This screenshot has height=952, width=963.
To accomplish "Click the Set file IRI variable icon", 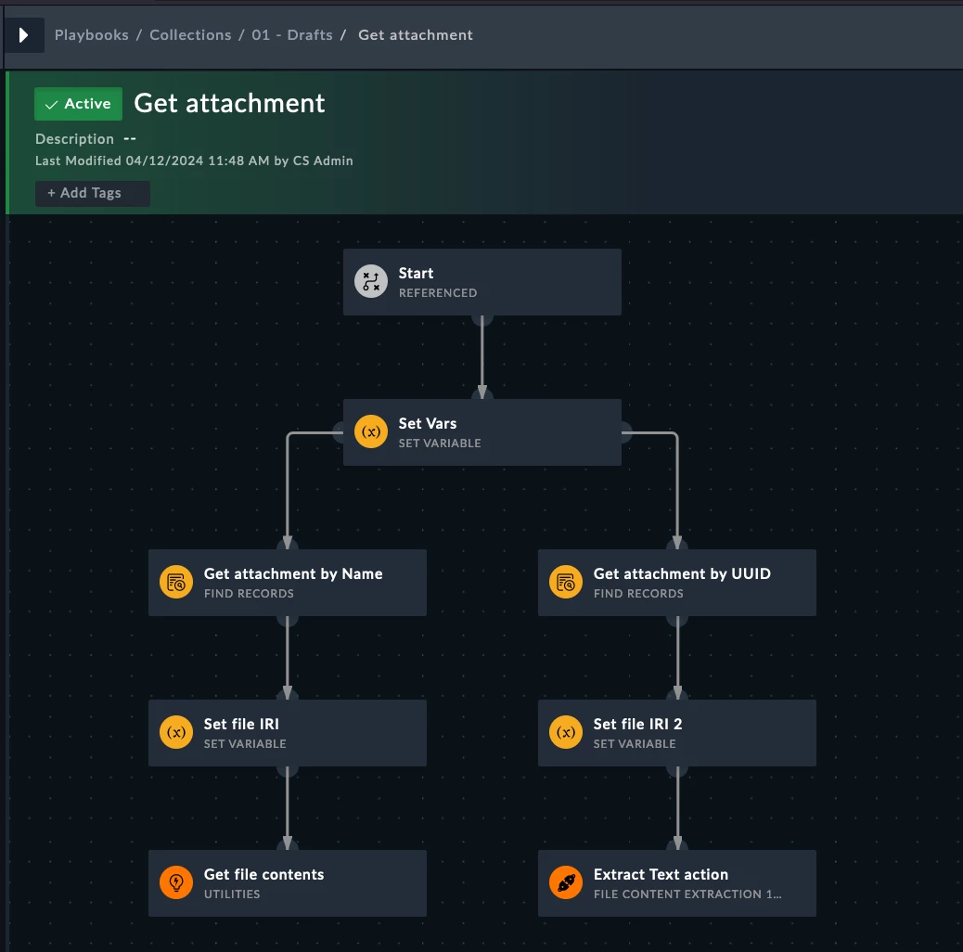I will (176, 732).
